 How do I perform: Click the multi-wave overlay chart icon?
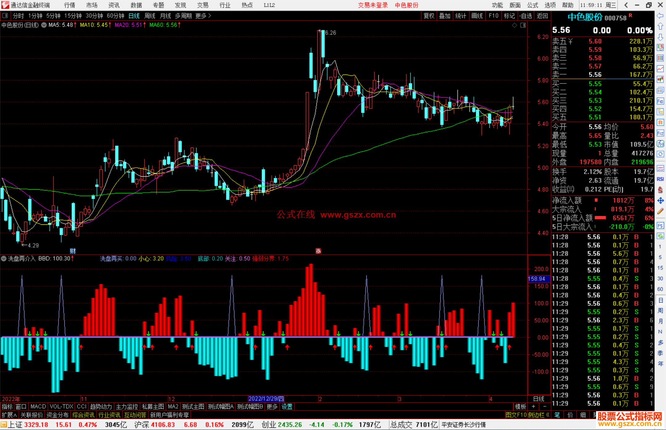point(660,168)
